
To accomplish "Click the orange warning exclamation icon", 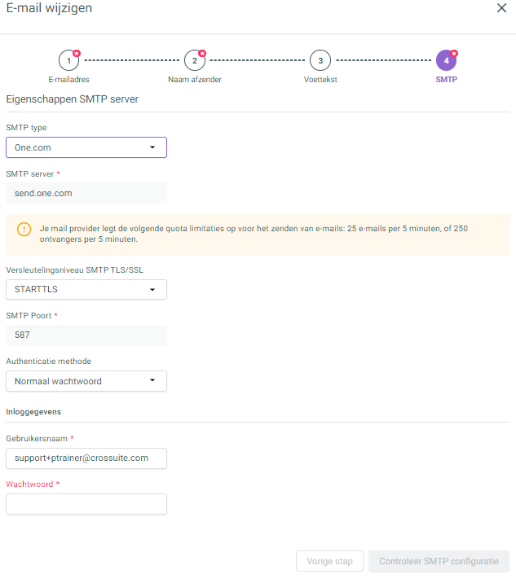I will [x=24, y=229].
